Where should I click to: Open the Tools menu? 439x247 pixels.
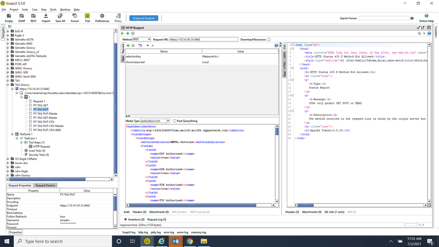[x=53, y=9]
